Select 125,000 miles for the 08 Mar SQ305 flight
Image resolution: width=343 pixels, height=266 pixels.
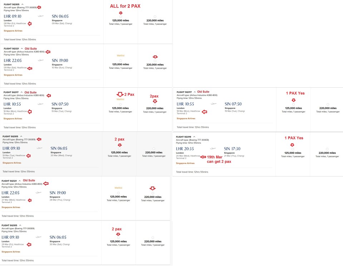[x=121, y=16]
